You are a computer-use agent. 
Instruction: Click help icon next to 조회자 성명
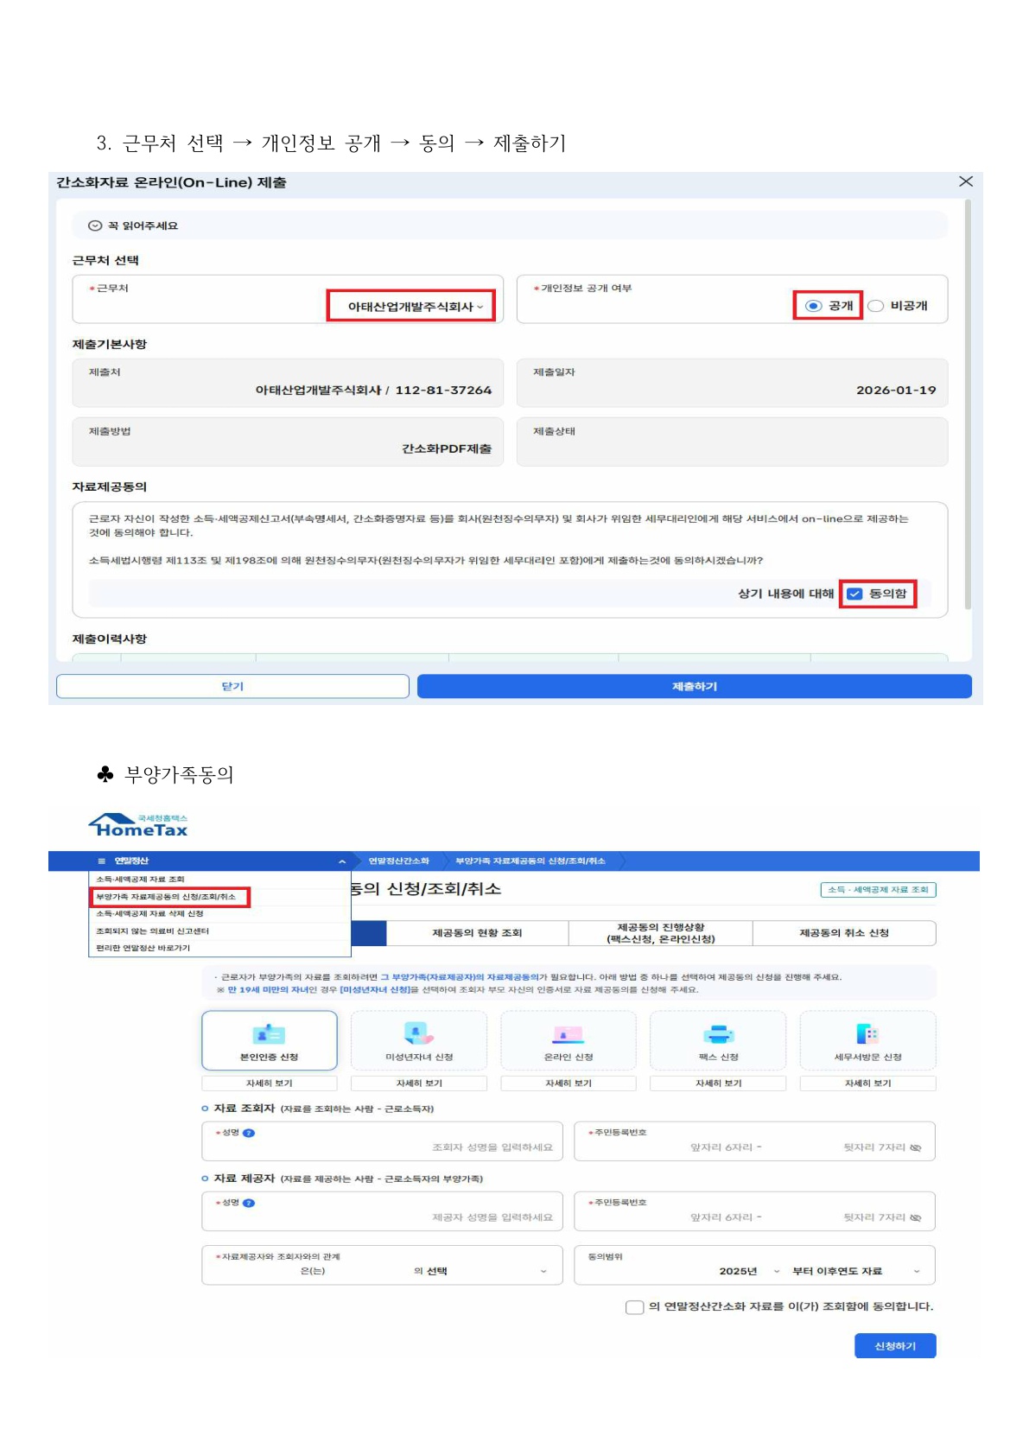pos(249,1133)
